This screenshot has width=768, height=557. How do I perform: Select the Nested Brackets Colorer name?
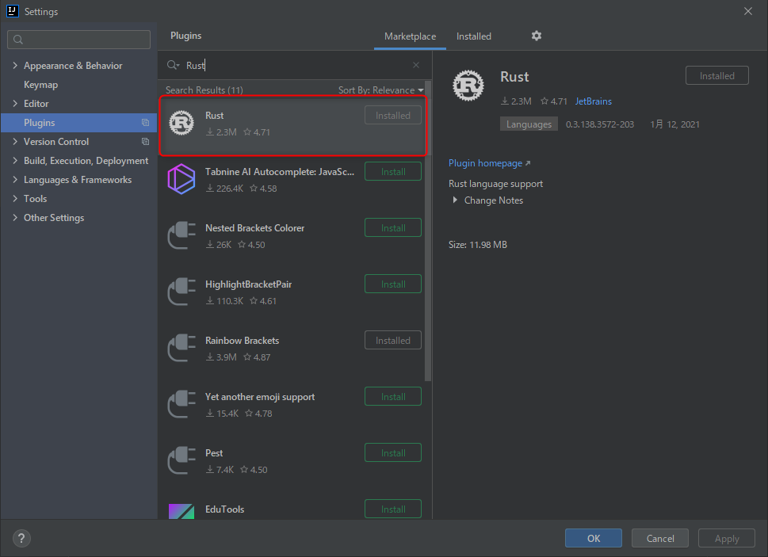254,228
